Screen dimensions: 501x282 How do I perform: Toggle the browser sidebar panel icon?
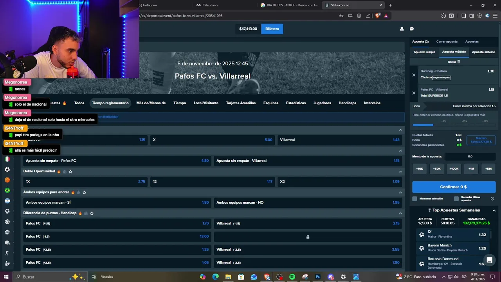point(464,16)
